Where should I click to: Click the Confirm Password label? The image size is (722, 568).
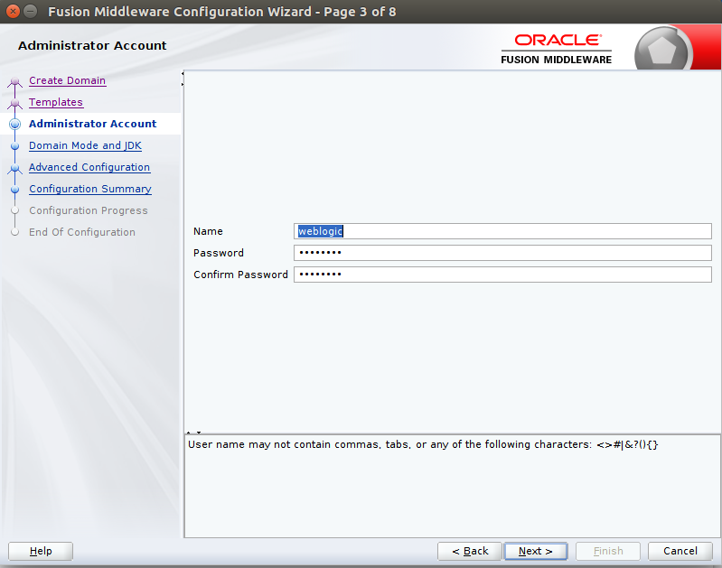(240, 275)
